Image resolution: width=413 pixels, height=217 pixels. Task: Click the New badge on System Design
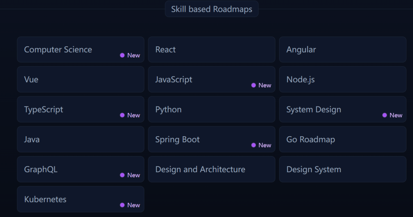tap(392, 115)
